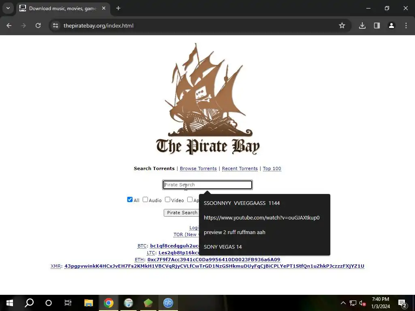Open the Windows Start menu
Viewport: 415px width, 311px height.
click(x=10, y=303)
